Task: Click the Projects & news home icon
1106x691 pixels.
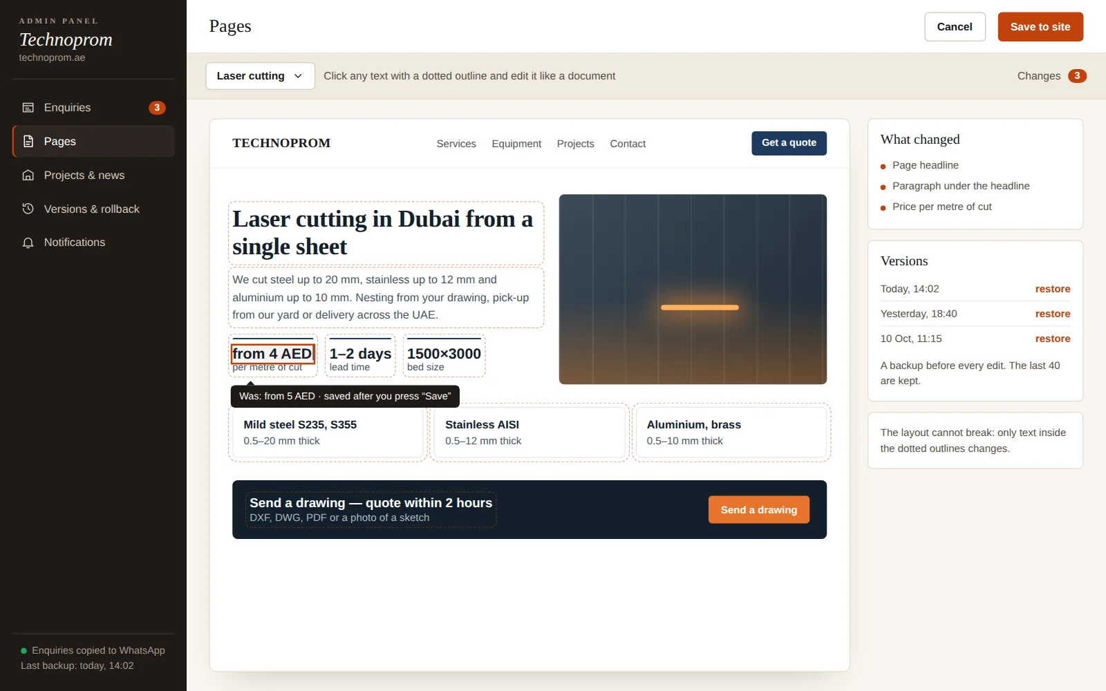Action: pos(28,176)
